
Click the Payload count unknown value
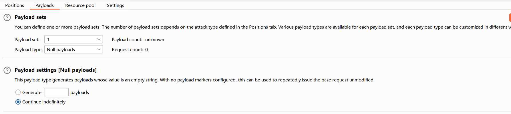[155, 40]
